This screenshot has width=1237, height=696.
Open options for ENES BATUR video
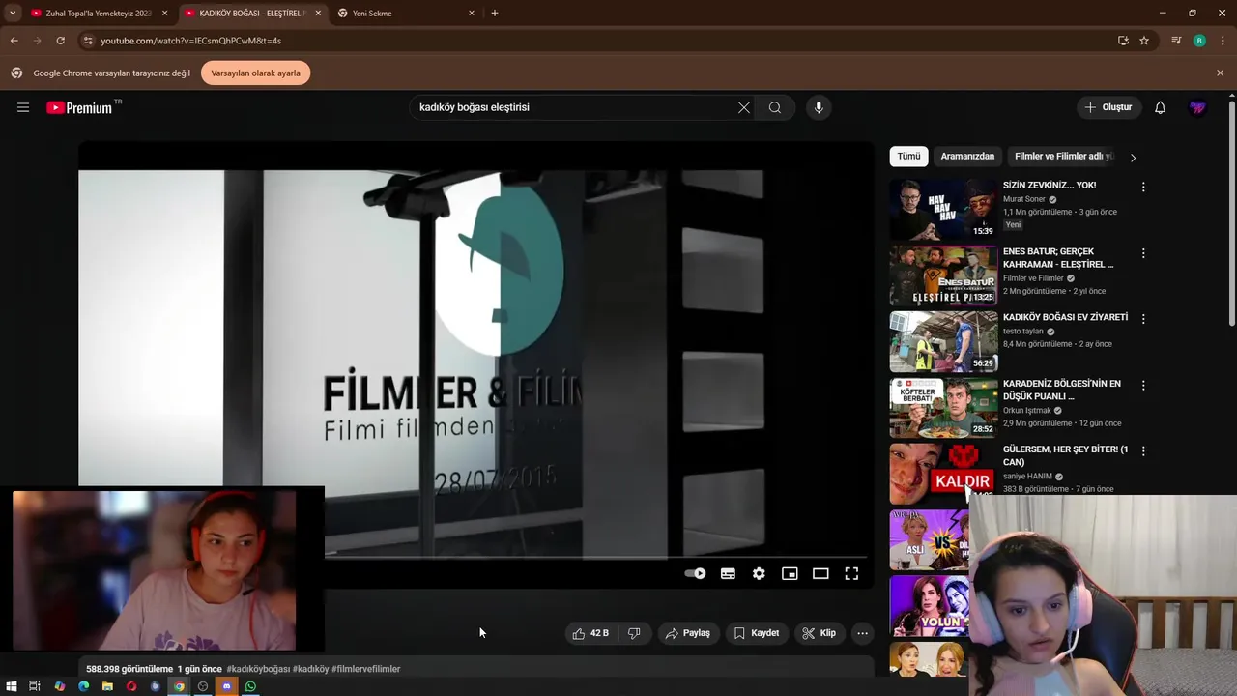coord(1143,253)
